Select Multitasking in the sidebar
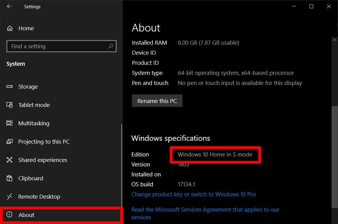 tap(34, 123)
